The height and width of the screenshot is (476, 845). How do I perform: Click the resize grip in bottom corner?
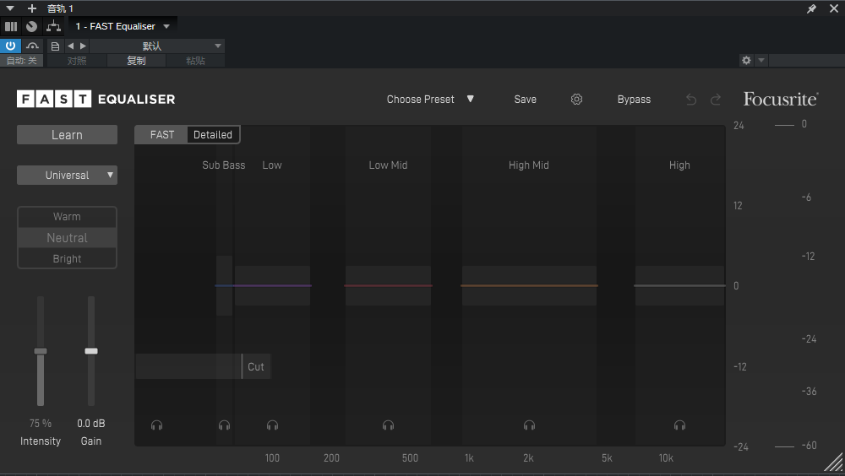click(x=834, y=462)
